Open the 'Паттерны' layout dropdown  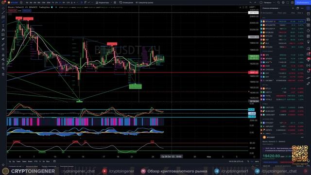coord(269,2)
